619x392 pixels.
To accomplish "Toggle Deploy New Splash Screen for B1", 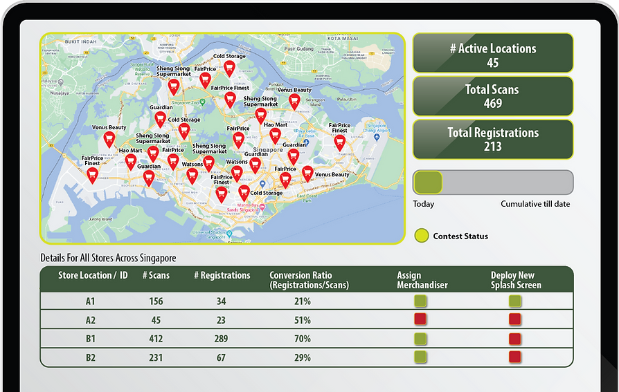I will [514, 339].
